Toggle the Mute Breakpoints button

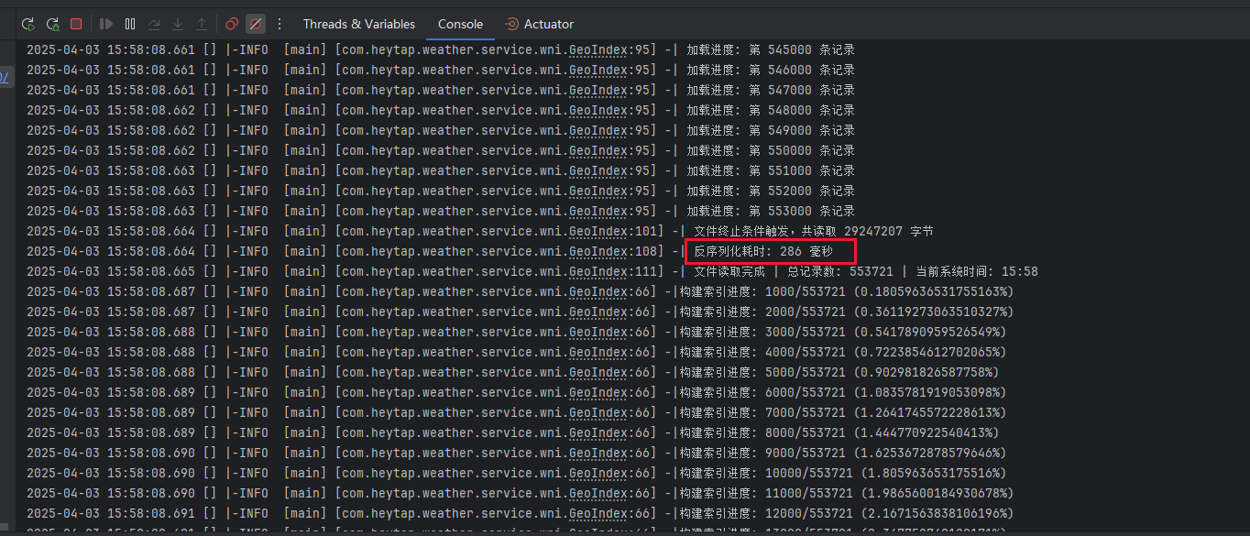(256, 24)
